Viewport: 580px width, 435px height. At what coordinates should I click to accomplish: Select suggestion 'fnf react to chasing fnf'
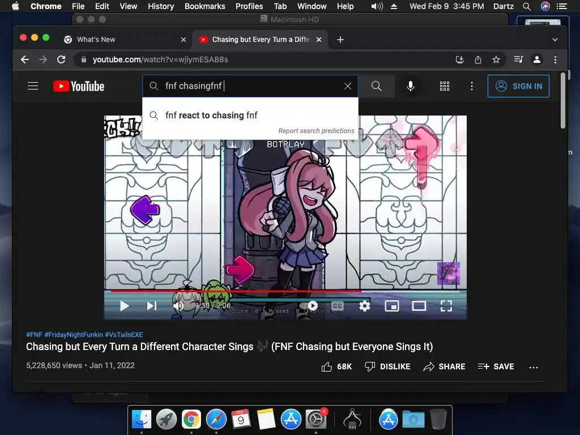click(250, 116)
